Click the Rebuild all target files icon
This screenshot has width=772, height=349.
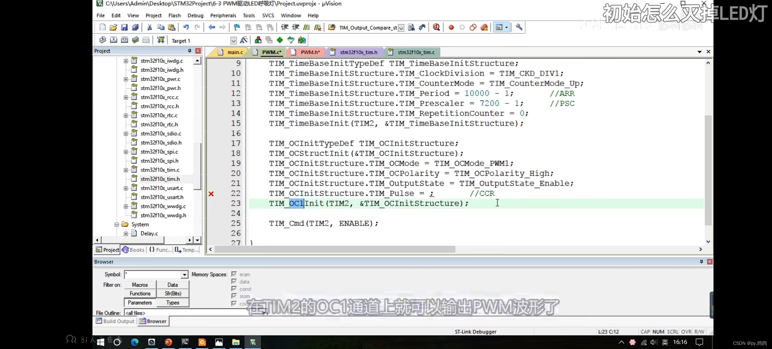click(x=124, y=40)
